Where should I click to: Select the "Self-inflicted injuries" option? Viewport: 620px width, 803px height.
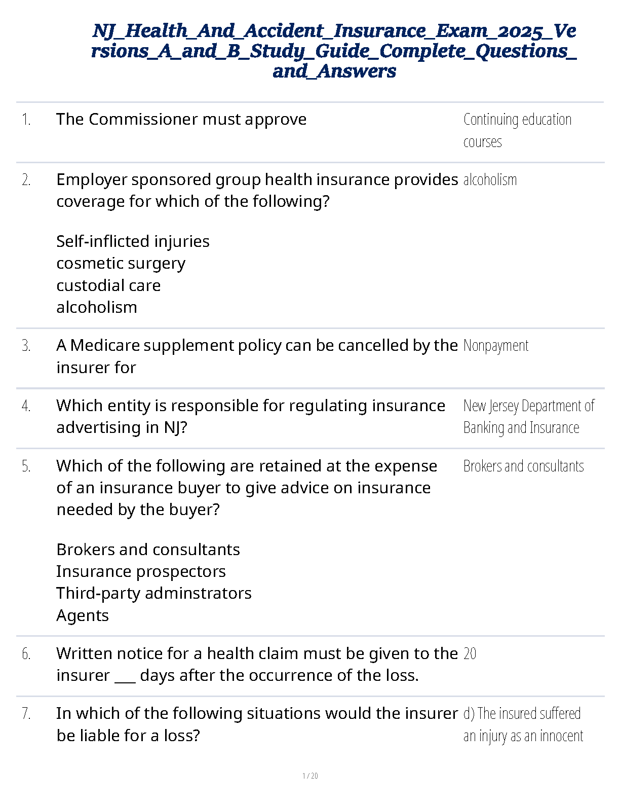click(133, 241)
